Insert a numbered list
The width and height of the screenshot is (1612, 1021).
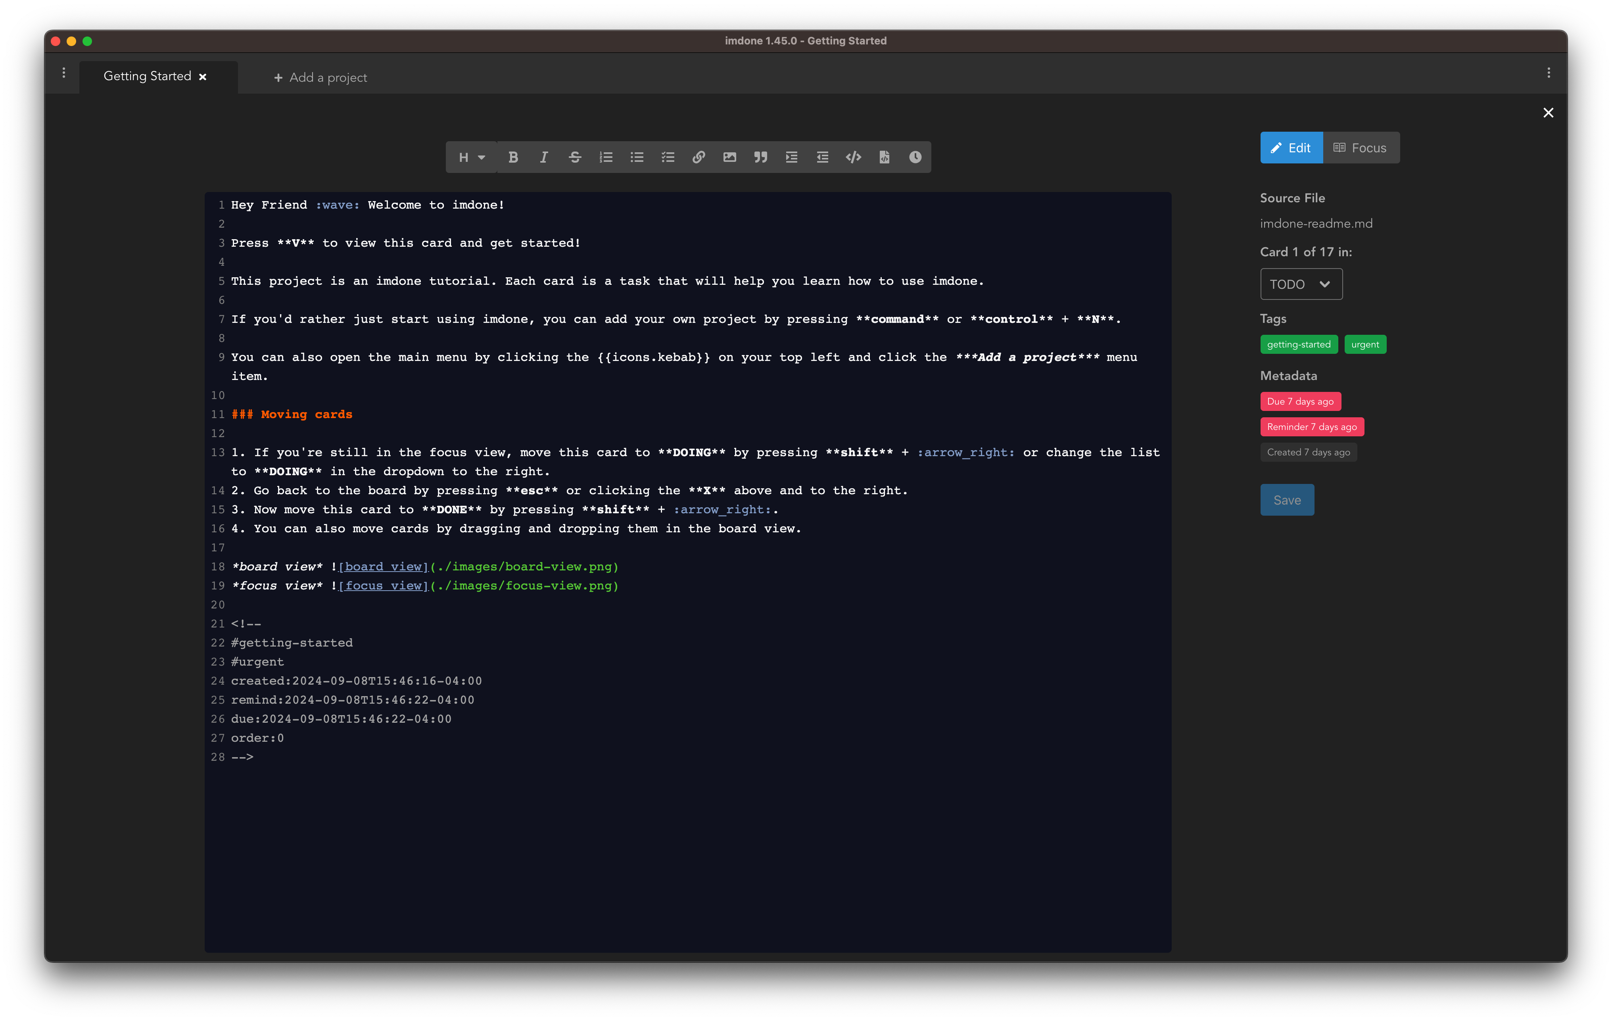coord(606,157)
